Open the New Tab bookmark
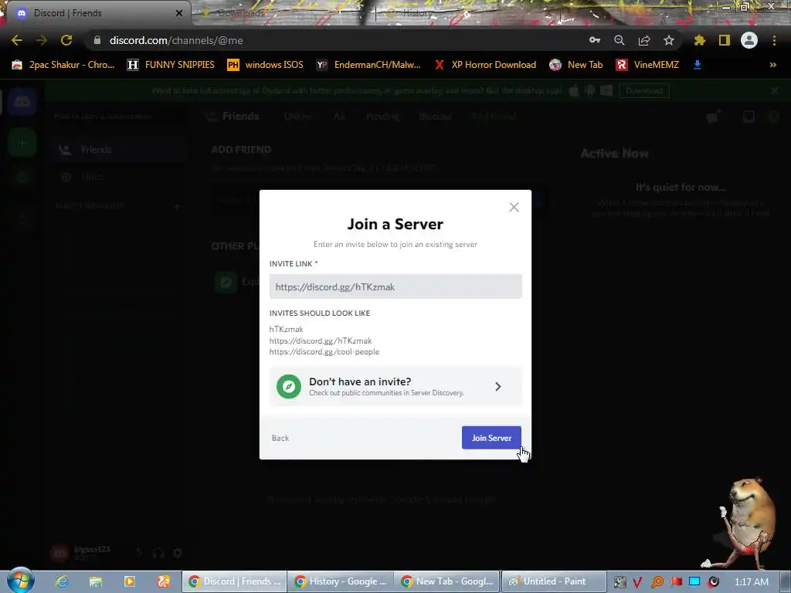Viewport: 791px width, 593px height. pos(576,65)
